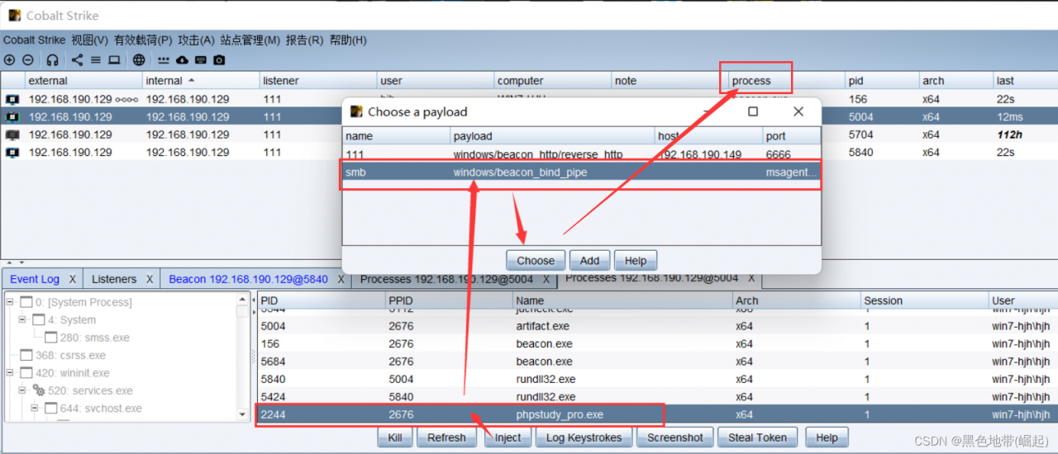Open the credentials asterisks icon

click(164, 60)
